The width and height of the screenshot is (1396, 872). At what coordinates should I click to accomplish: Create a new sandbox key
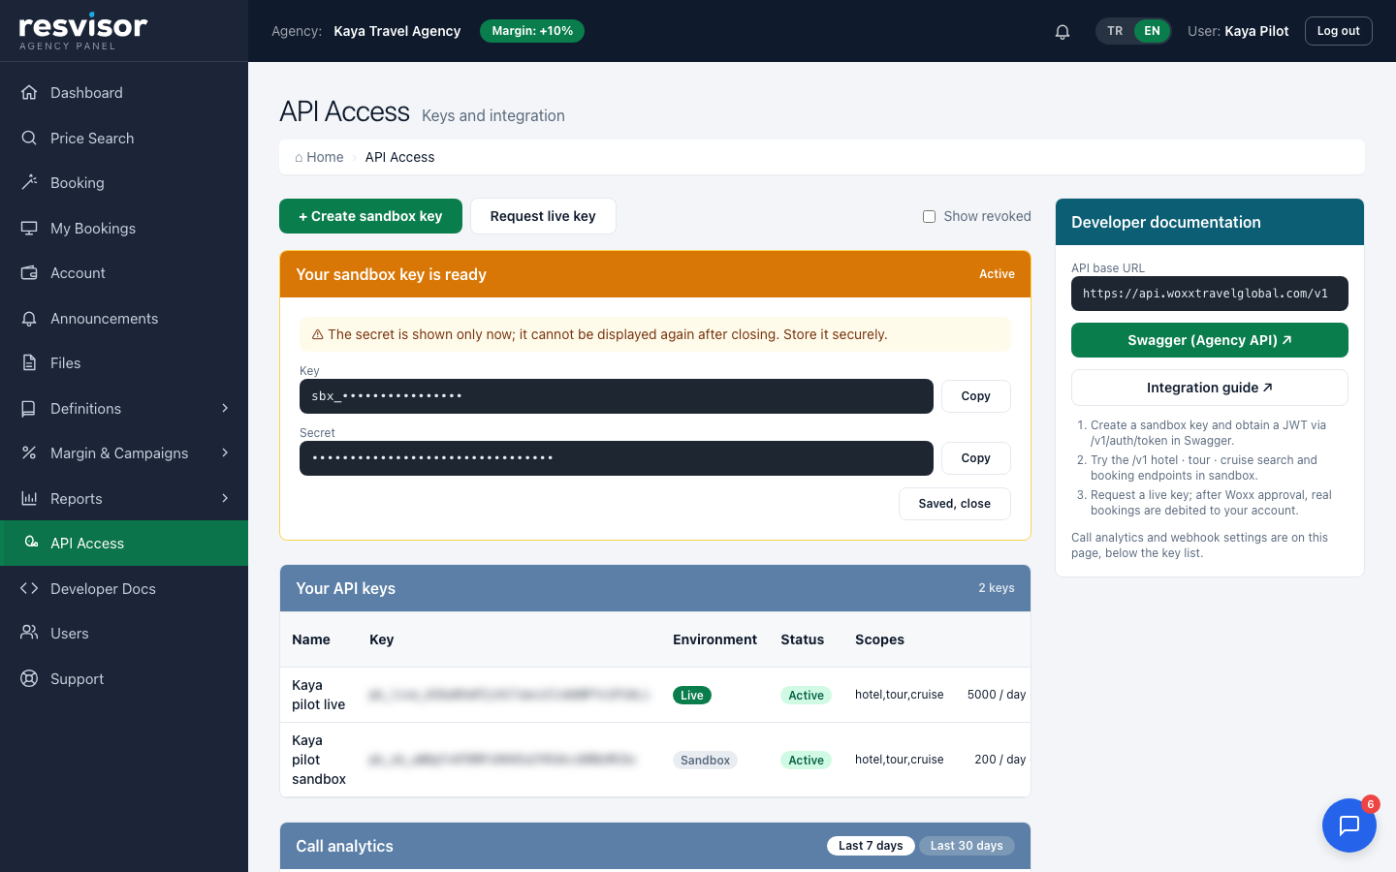coord(370,216)
